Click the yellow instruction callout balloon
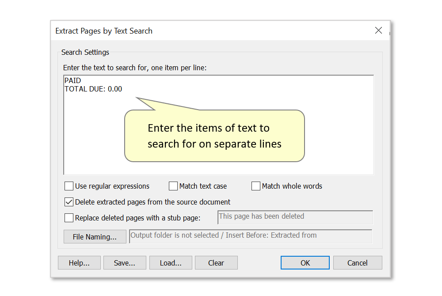442x296 pixels. coord(214,135)
